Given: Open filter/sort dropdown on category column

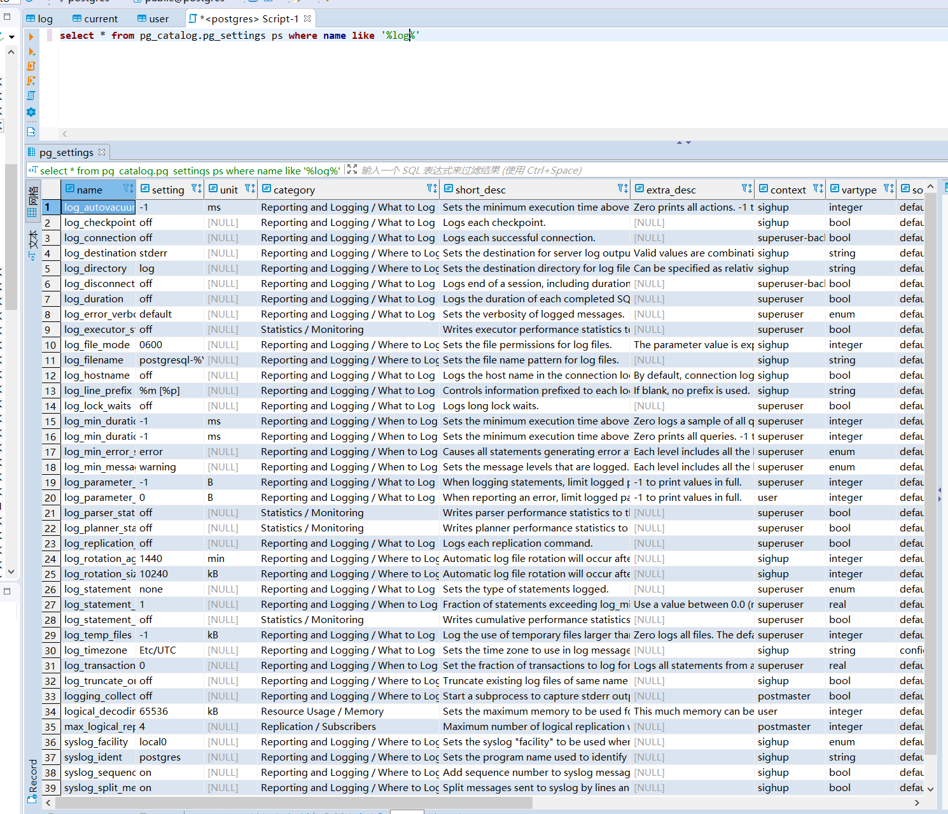Looking at the screenshot, I should [x=431, y=189].
